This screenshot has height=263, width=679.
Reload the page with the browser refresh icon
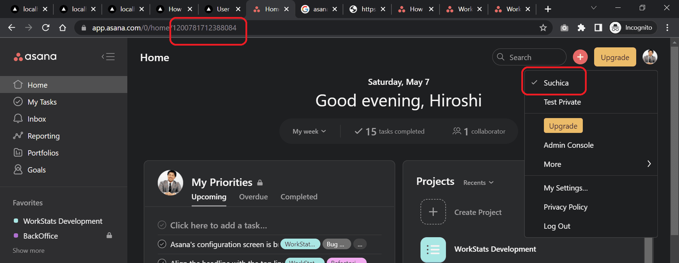pos(46,28)
